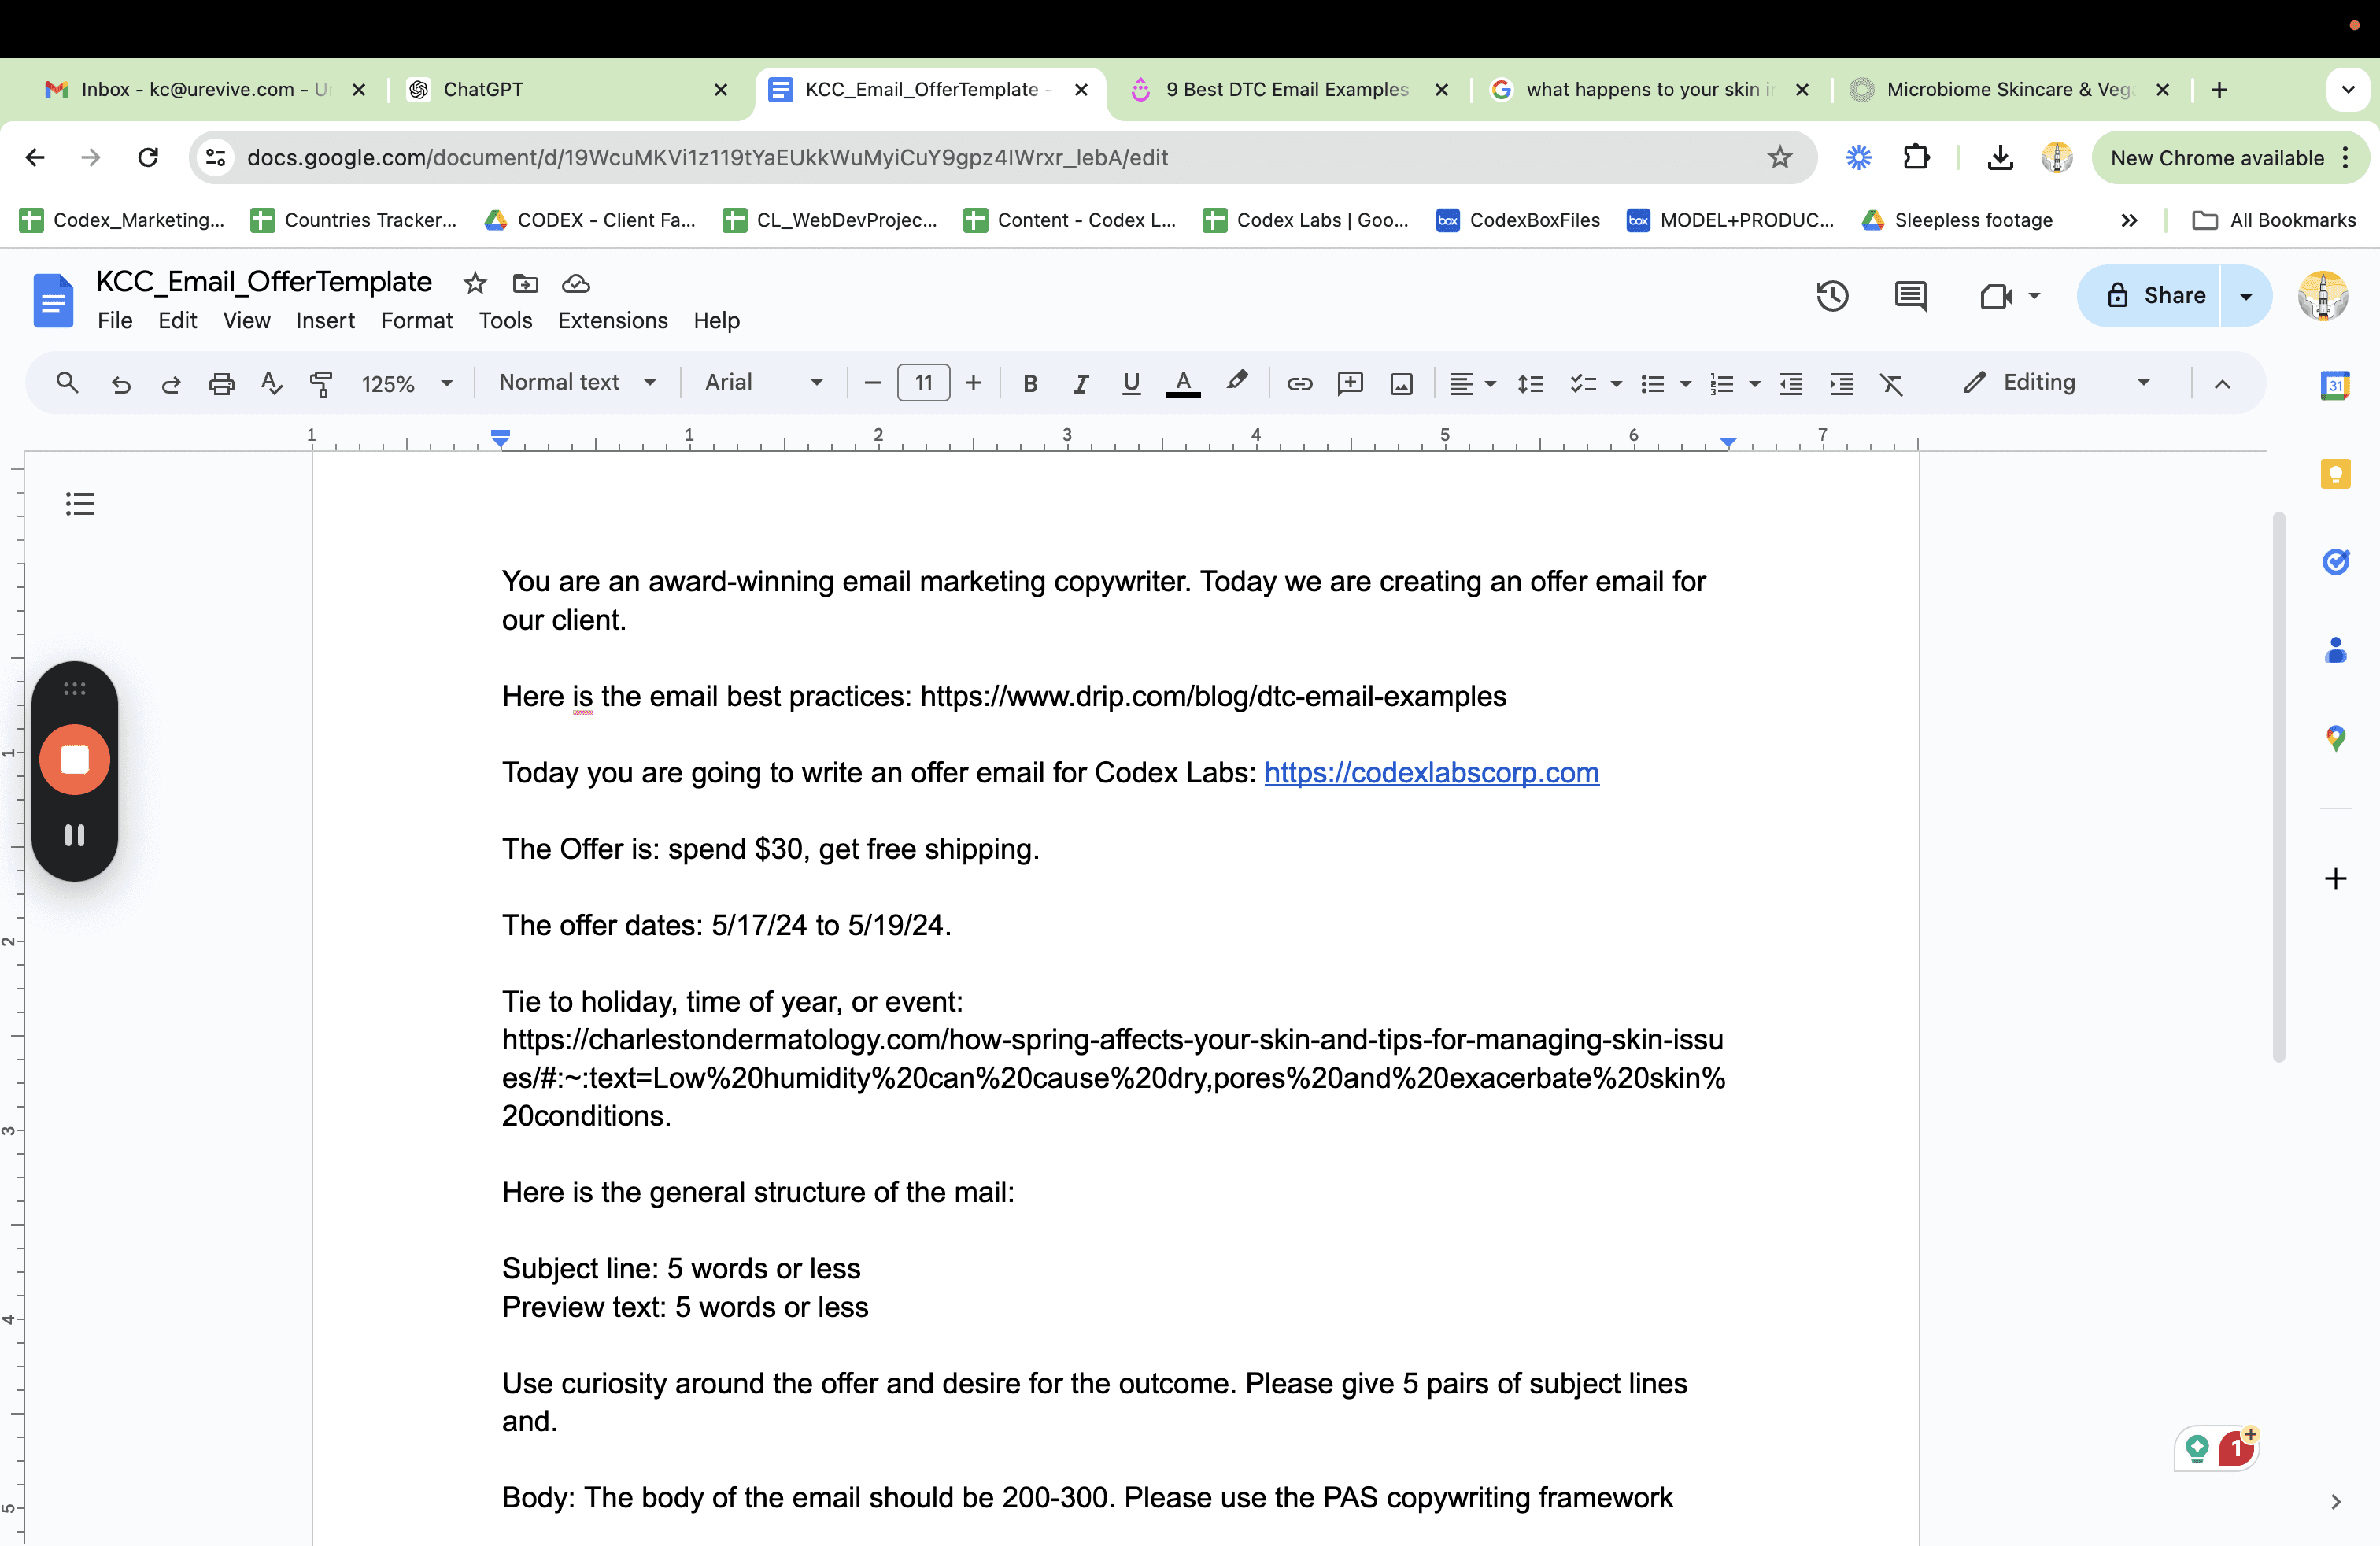Open the File menu

(x=114, y=320)
